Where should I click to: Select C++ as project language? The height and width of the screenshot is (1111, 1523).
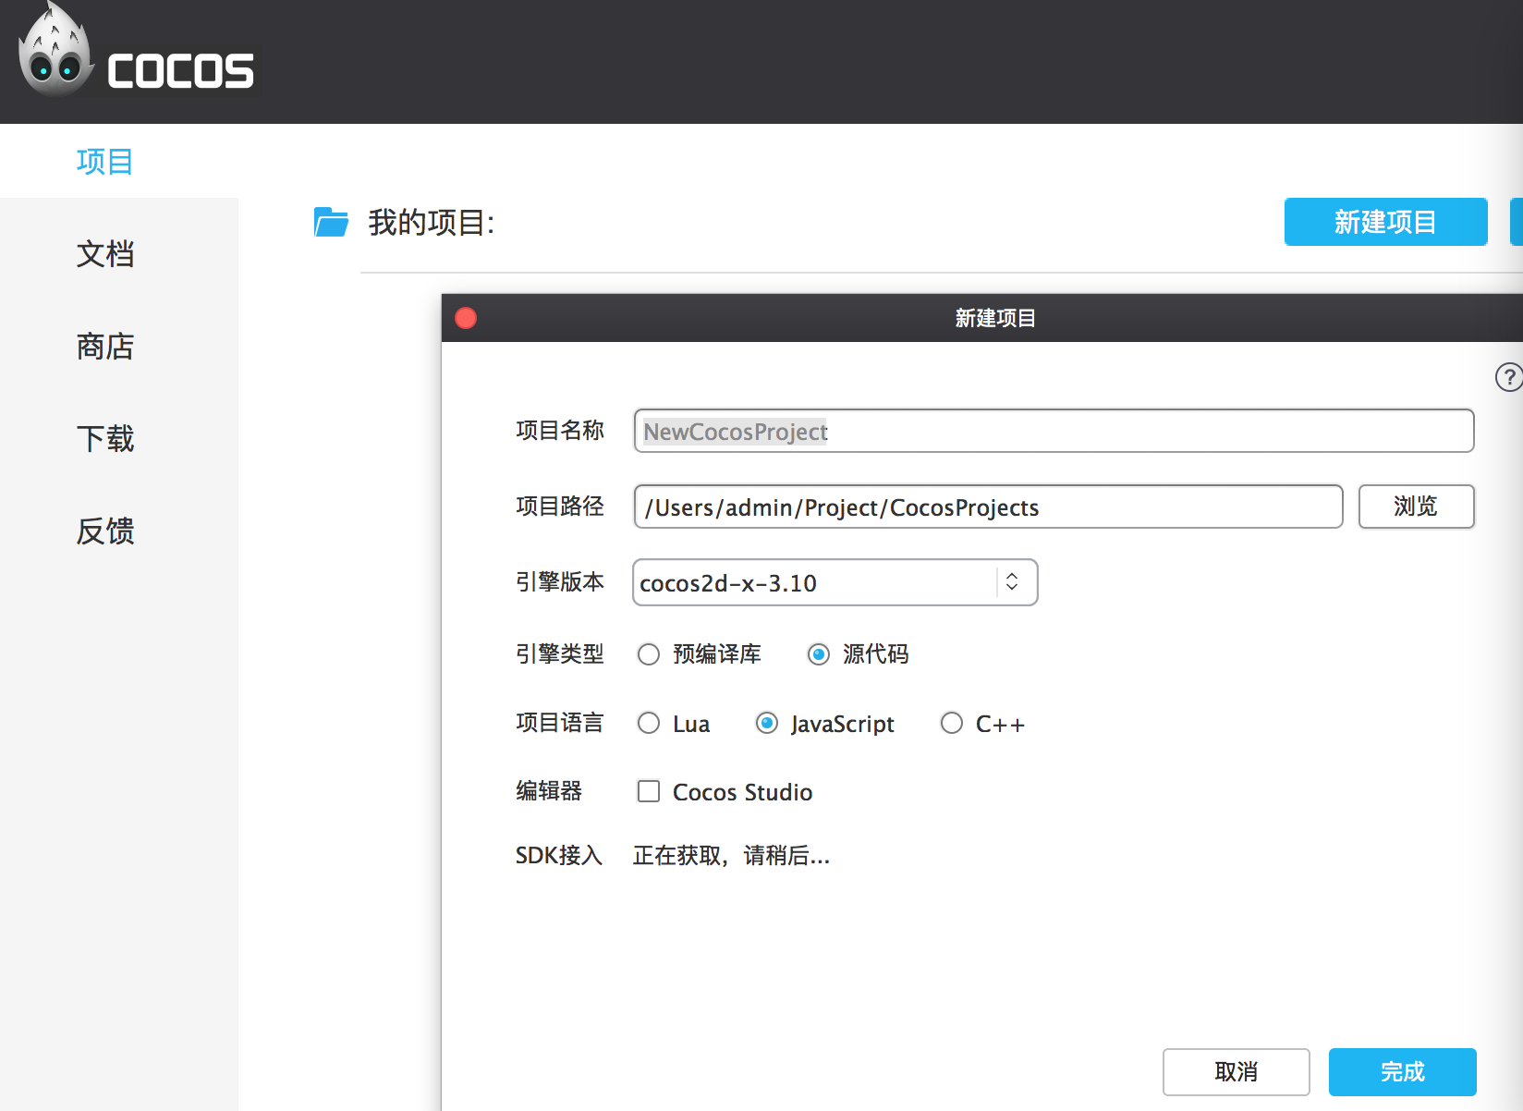[952, 723]
